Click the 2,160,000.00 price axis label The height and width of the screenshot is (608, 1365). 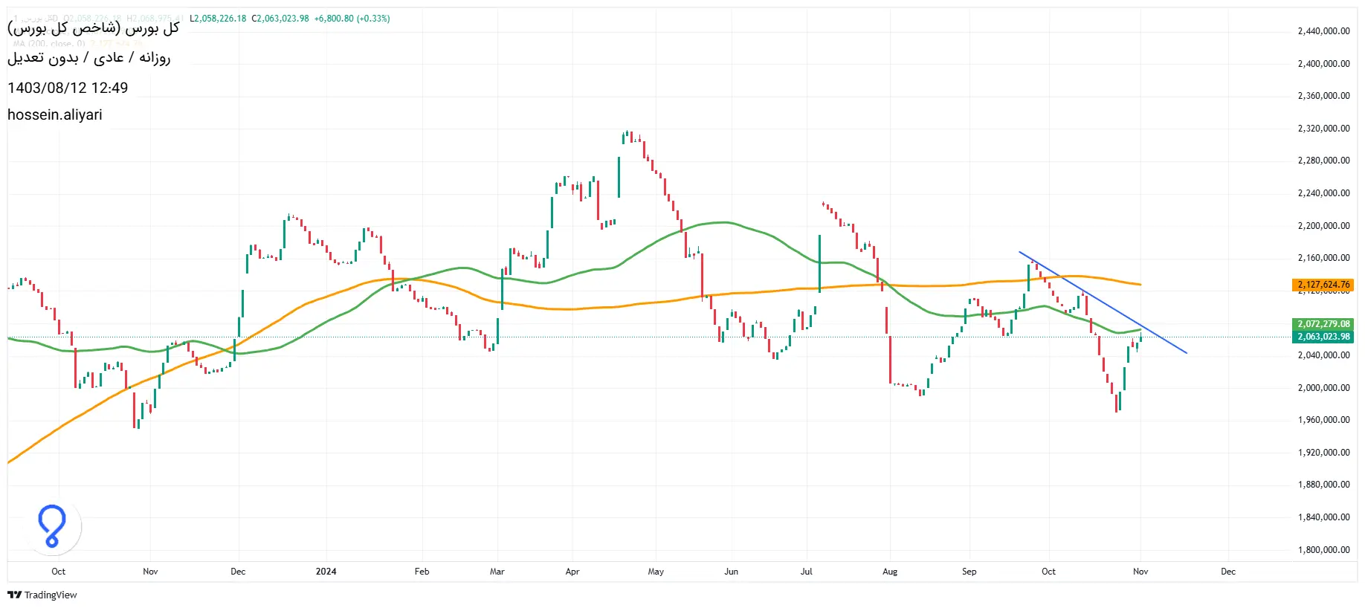pos(1323,258)
